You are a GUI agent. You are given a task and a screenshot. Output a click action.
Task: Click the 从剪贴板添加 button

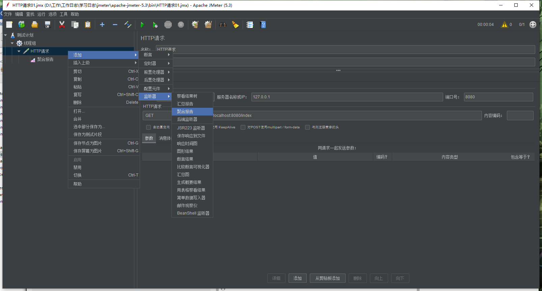pos(327,278)
